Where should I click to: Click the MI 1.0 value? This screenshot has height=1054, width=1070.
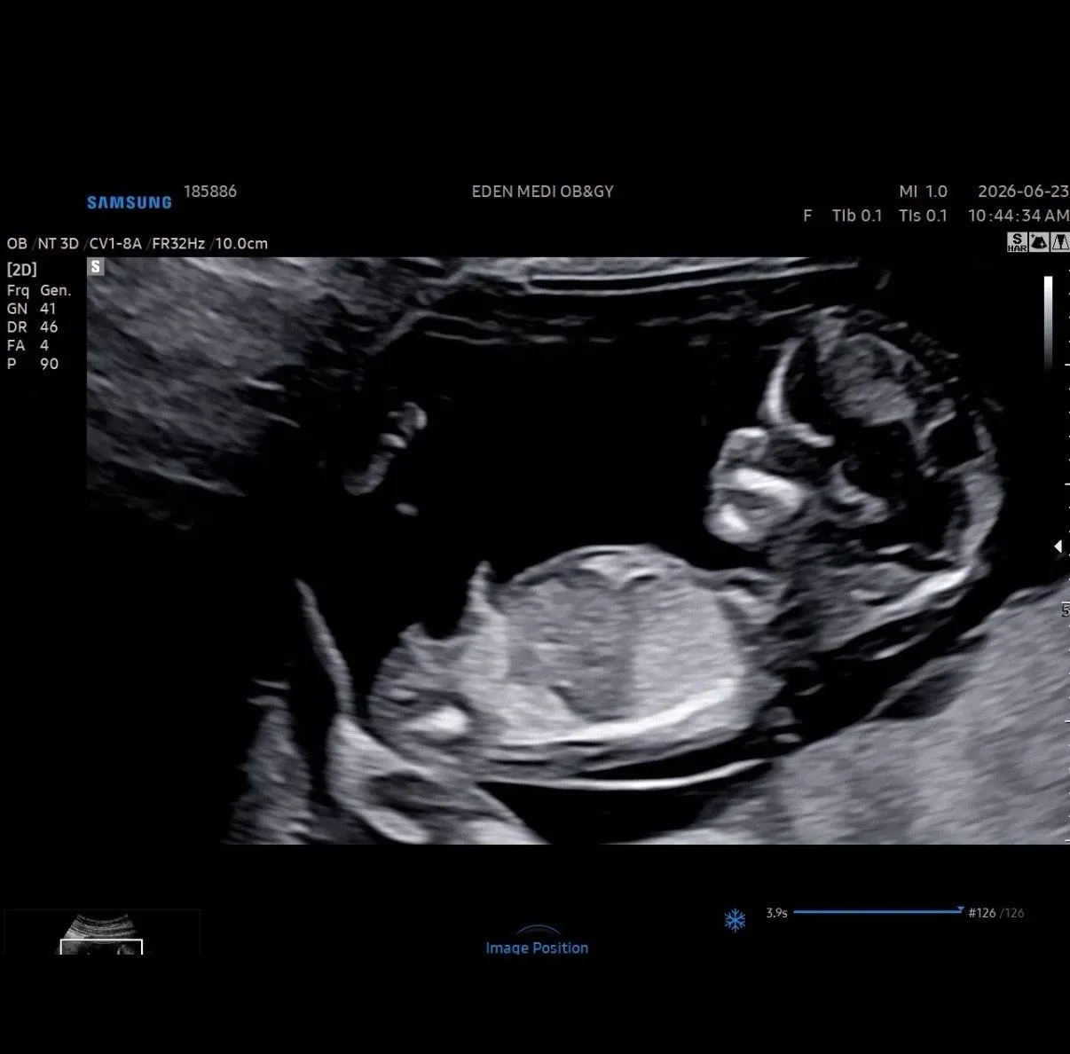923,191
